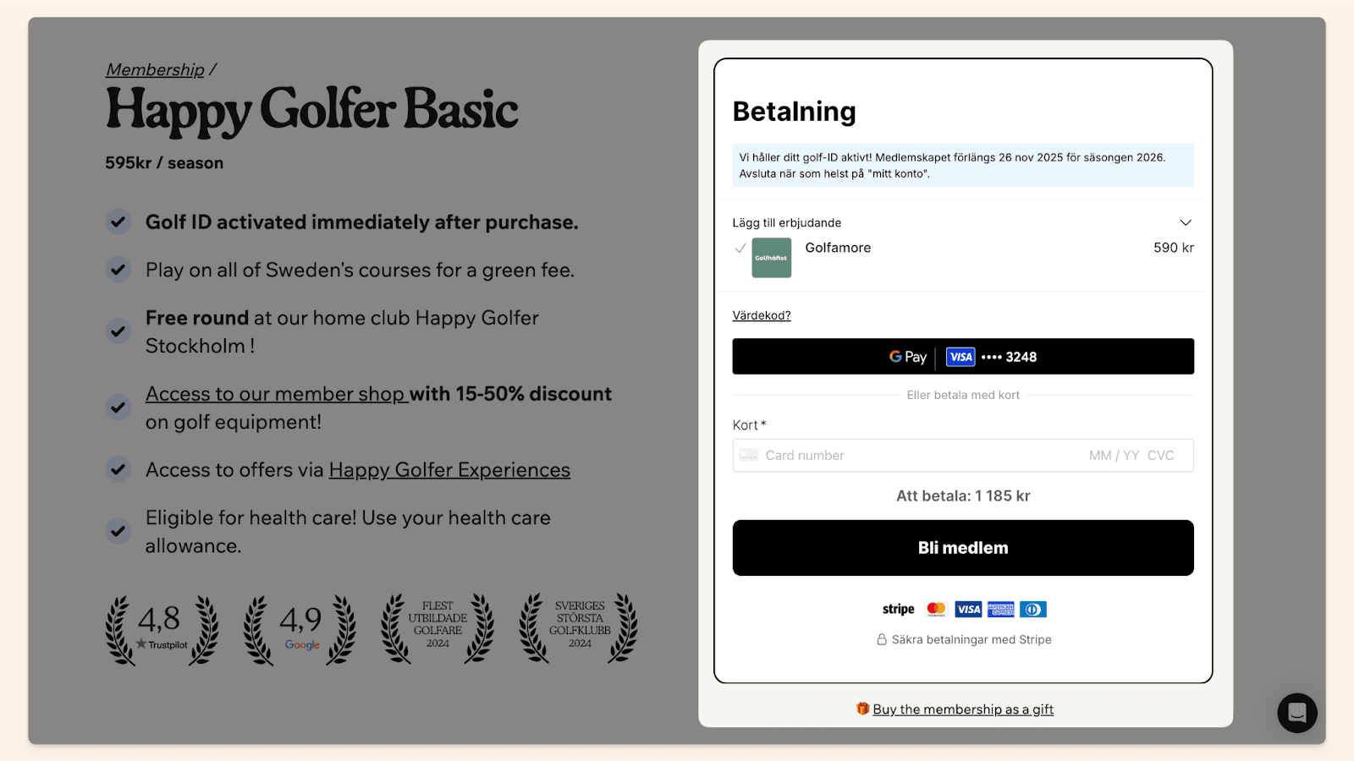Pay with Google Pay Visa 3248

click(963, 357)
